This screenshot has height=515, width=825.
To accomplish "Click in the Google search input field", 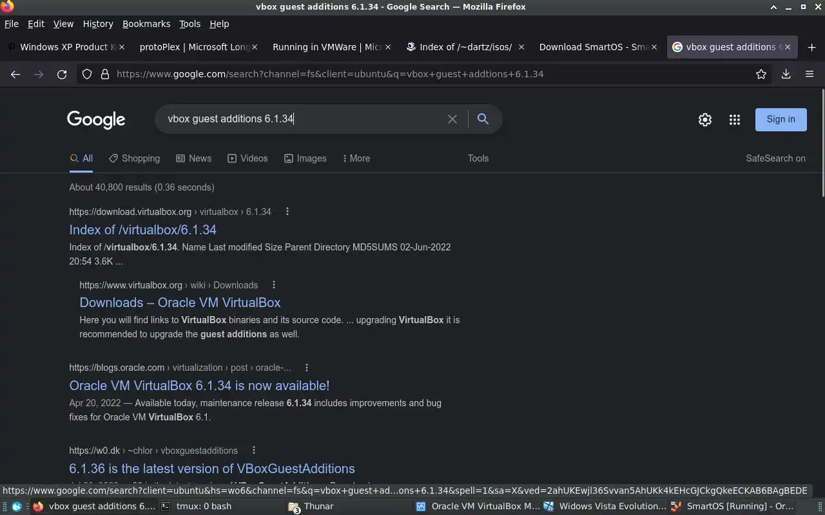I will 303,119.
